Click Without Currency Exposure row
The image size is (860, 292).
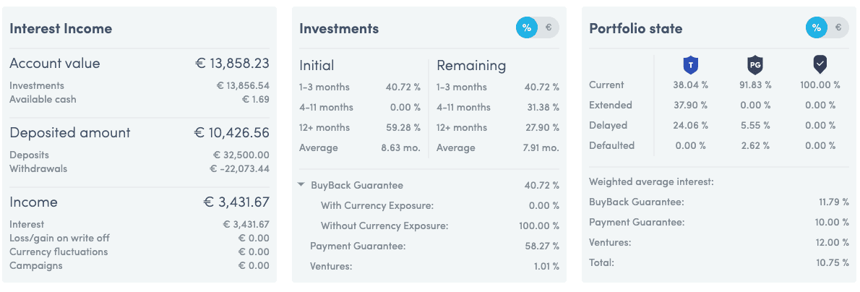click(x=440, y=226)
